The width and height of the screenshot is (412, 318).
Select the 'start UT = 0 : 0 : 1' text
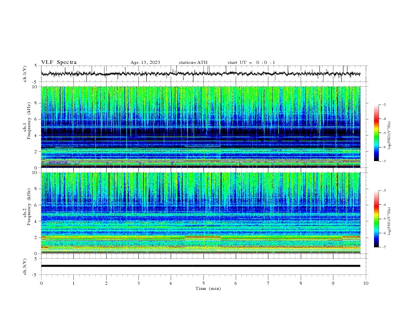[x=251, y=62]
